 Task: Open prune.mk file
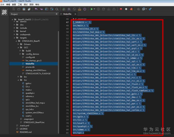pyautogui.click(x=30, y=67)
